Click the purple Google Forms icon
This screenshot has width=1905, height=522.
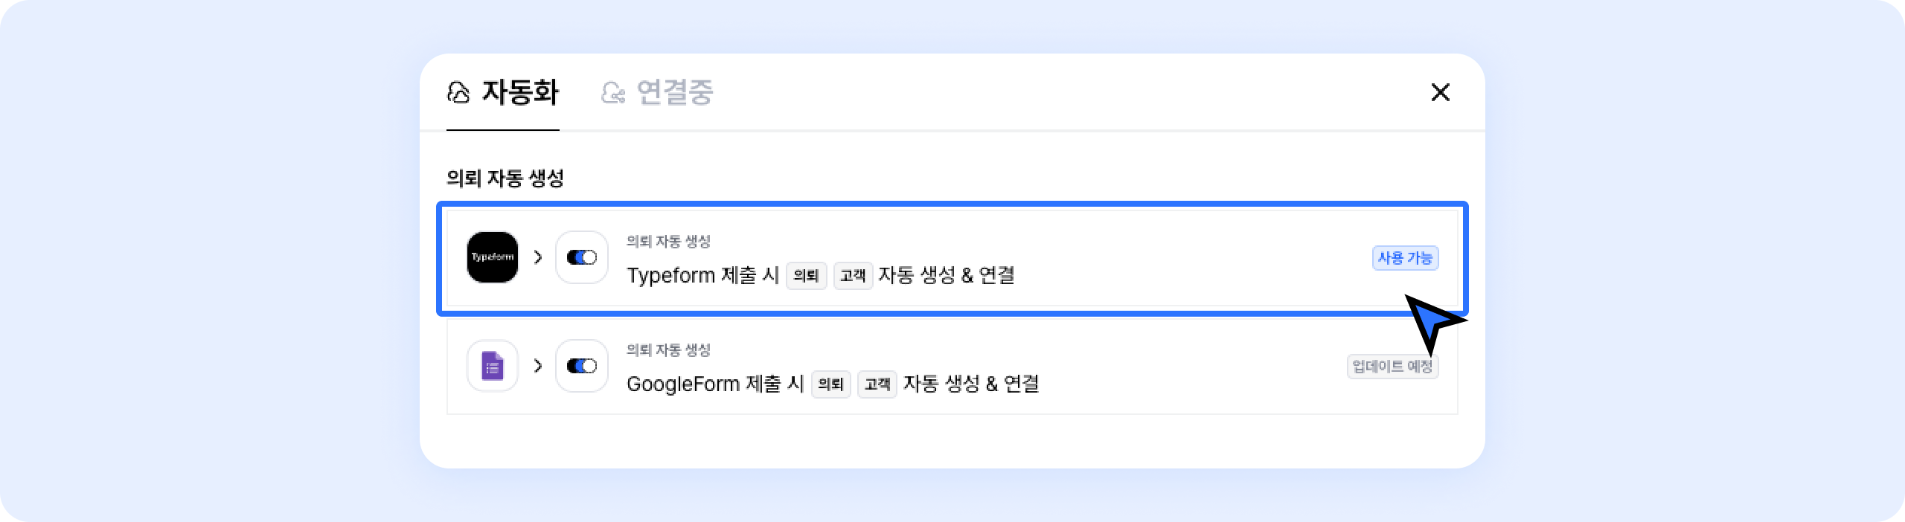492,366
